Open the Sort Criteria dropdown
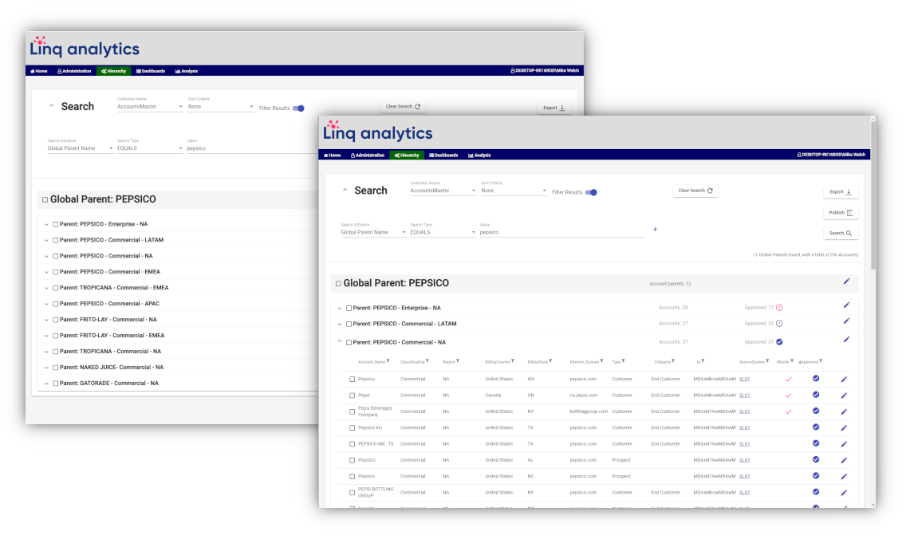The width and height of the screenshot is (910, 547). pyautogui.click(x=514, y=190)
